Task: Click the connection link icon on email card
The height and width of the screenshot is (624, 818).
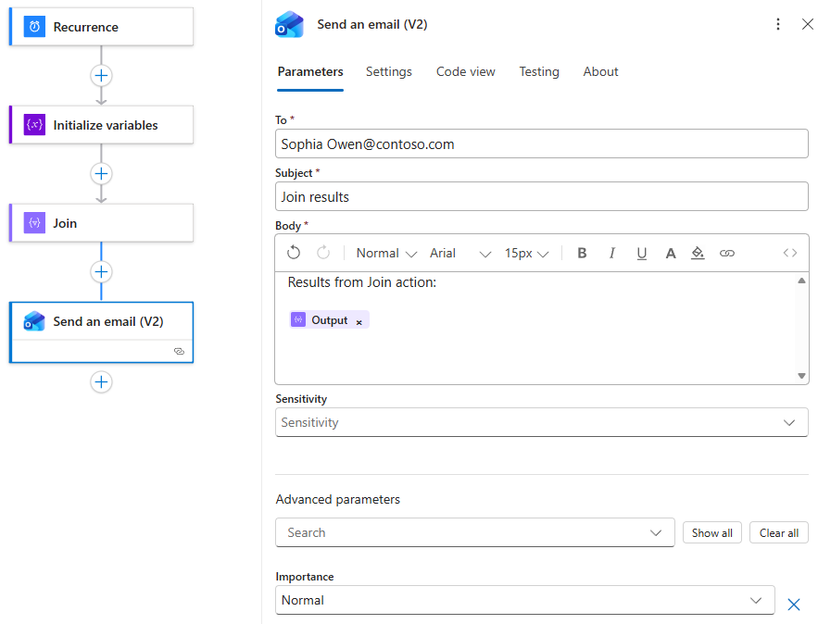Action: coord(179,352)
